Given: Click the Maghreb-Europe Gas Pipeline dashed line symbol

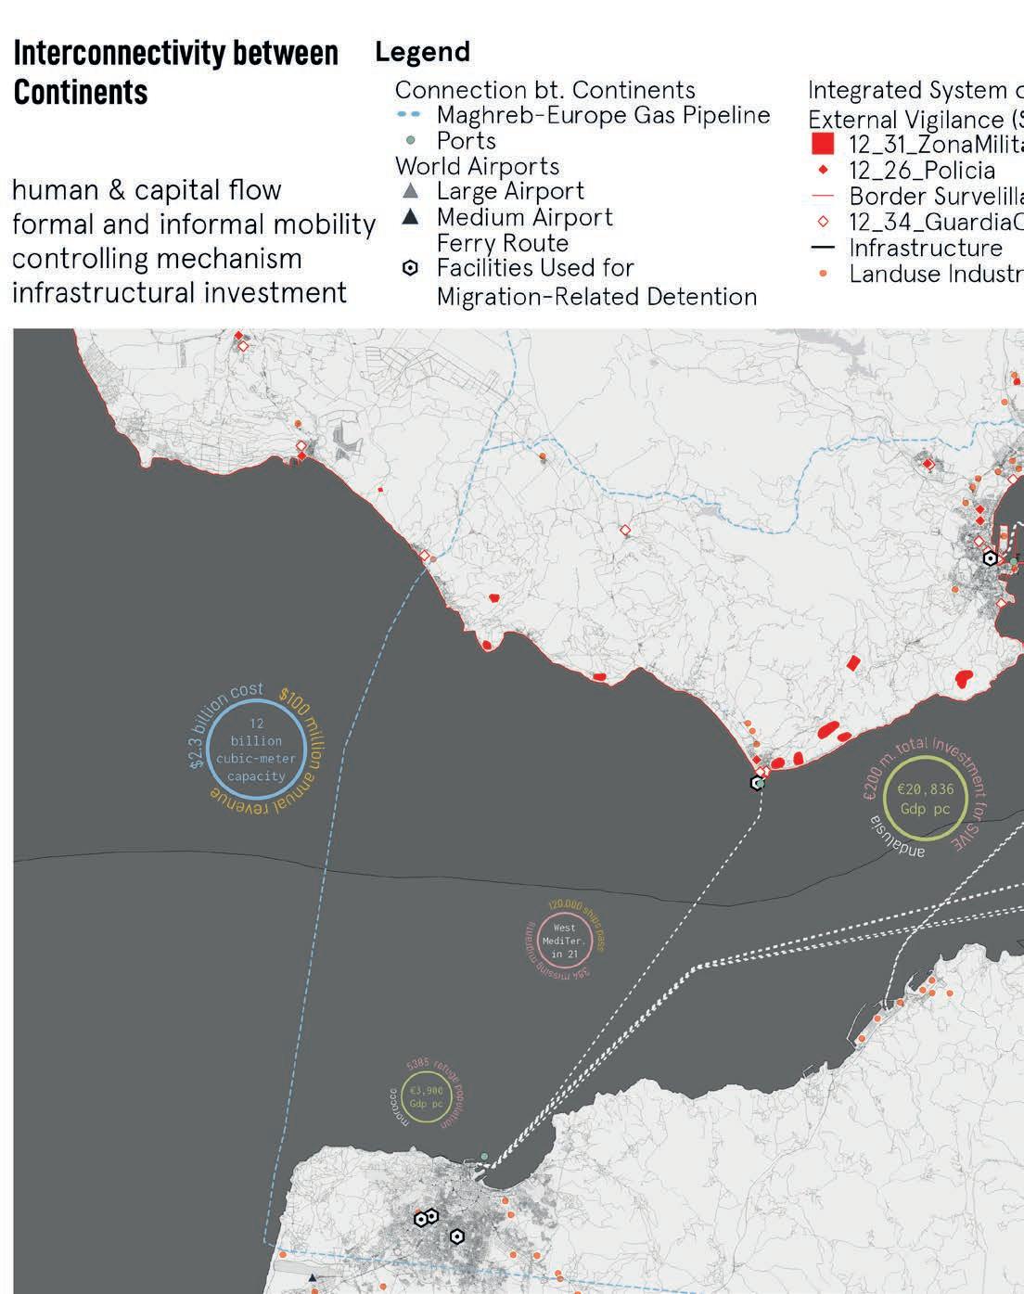Looking at the screenshot, I should (410, 116).
